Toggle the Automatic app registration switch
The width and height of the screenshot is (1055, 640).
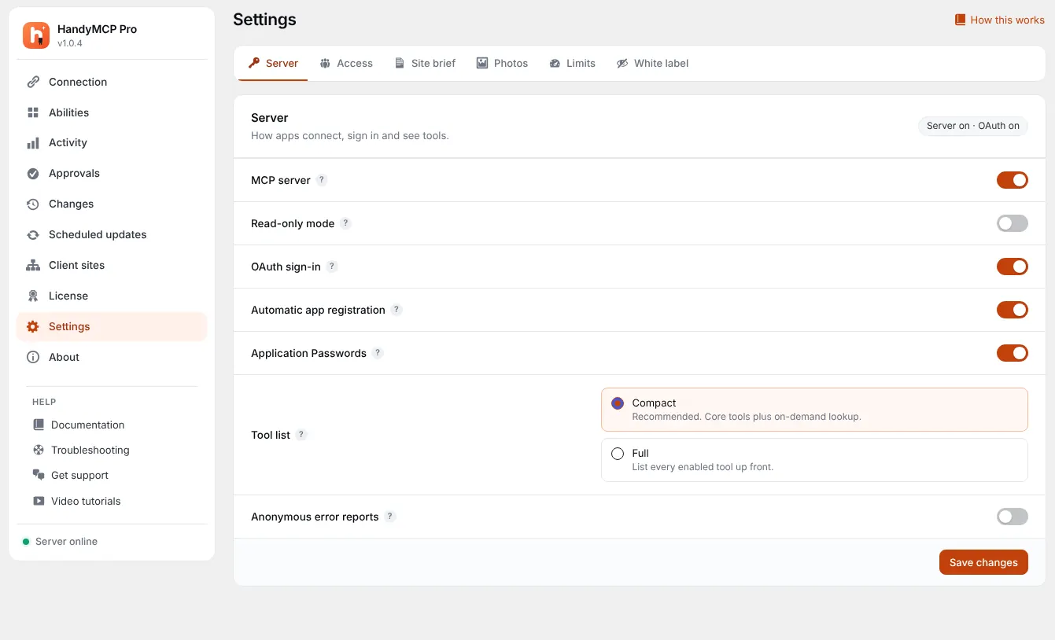click(x=1012, y=310)
